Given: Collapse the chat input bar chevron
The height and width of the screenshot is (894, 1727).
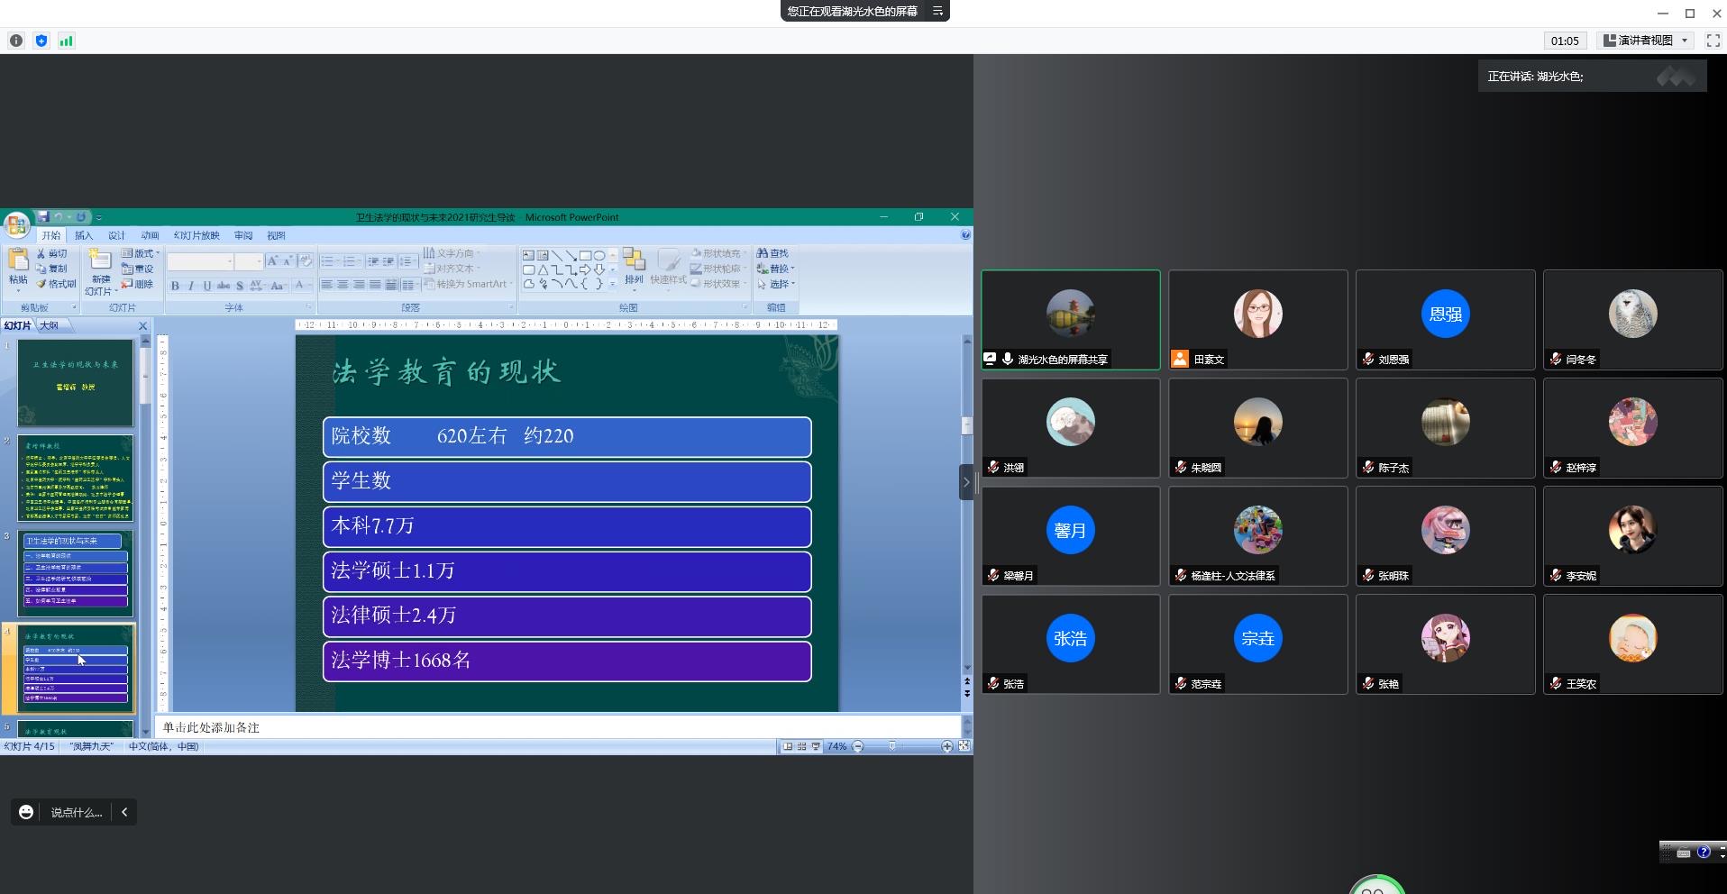Looking at the screenshot, I should pos(124,812).
